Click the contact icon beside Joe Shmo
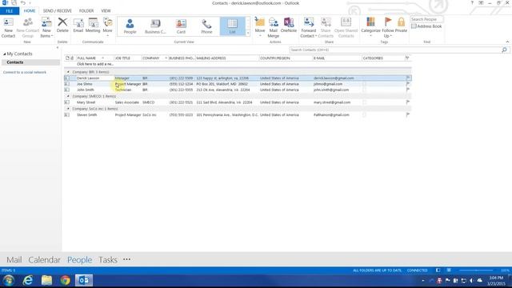The height and width of the screenshot is (288, 512). tap(67, 84)
